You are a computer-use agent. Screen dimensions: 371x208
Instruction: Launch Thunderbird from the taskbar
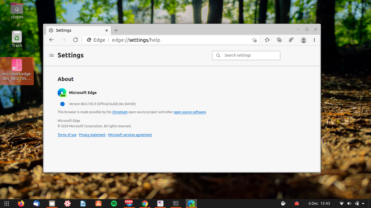pyautogui.click(x=36, y=203)
